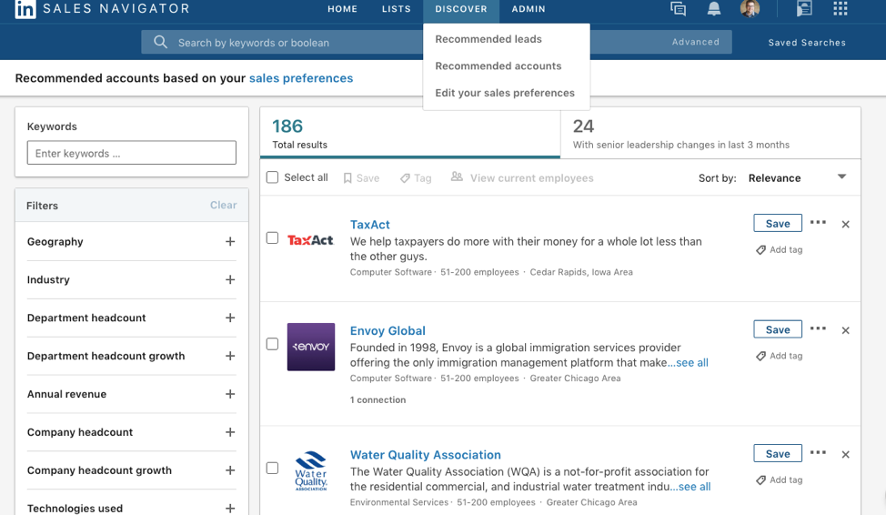This screenshot has height=515, width=886.
Task: Save the TaxAct account
Action: click(x=778, y=223)
